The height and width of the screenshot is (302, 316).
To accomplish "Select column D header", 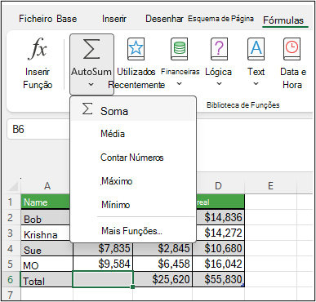I will point(218,186).
